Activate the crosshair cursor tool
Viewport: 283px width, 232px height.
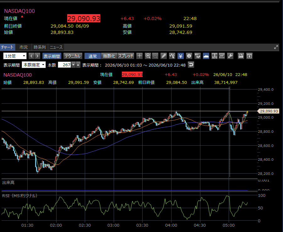pyautogui.click(x=139, y=56)
